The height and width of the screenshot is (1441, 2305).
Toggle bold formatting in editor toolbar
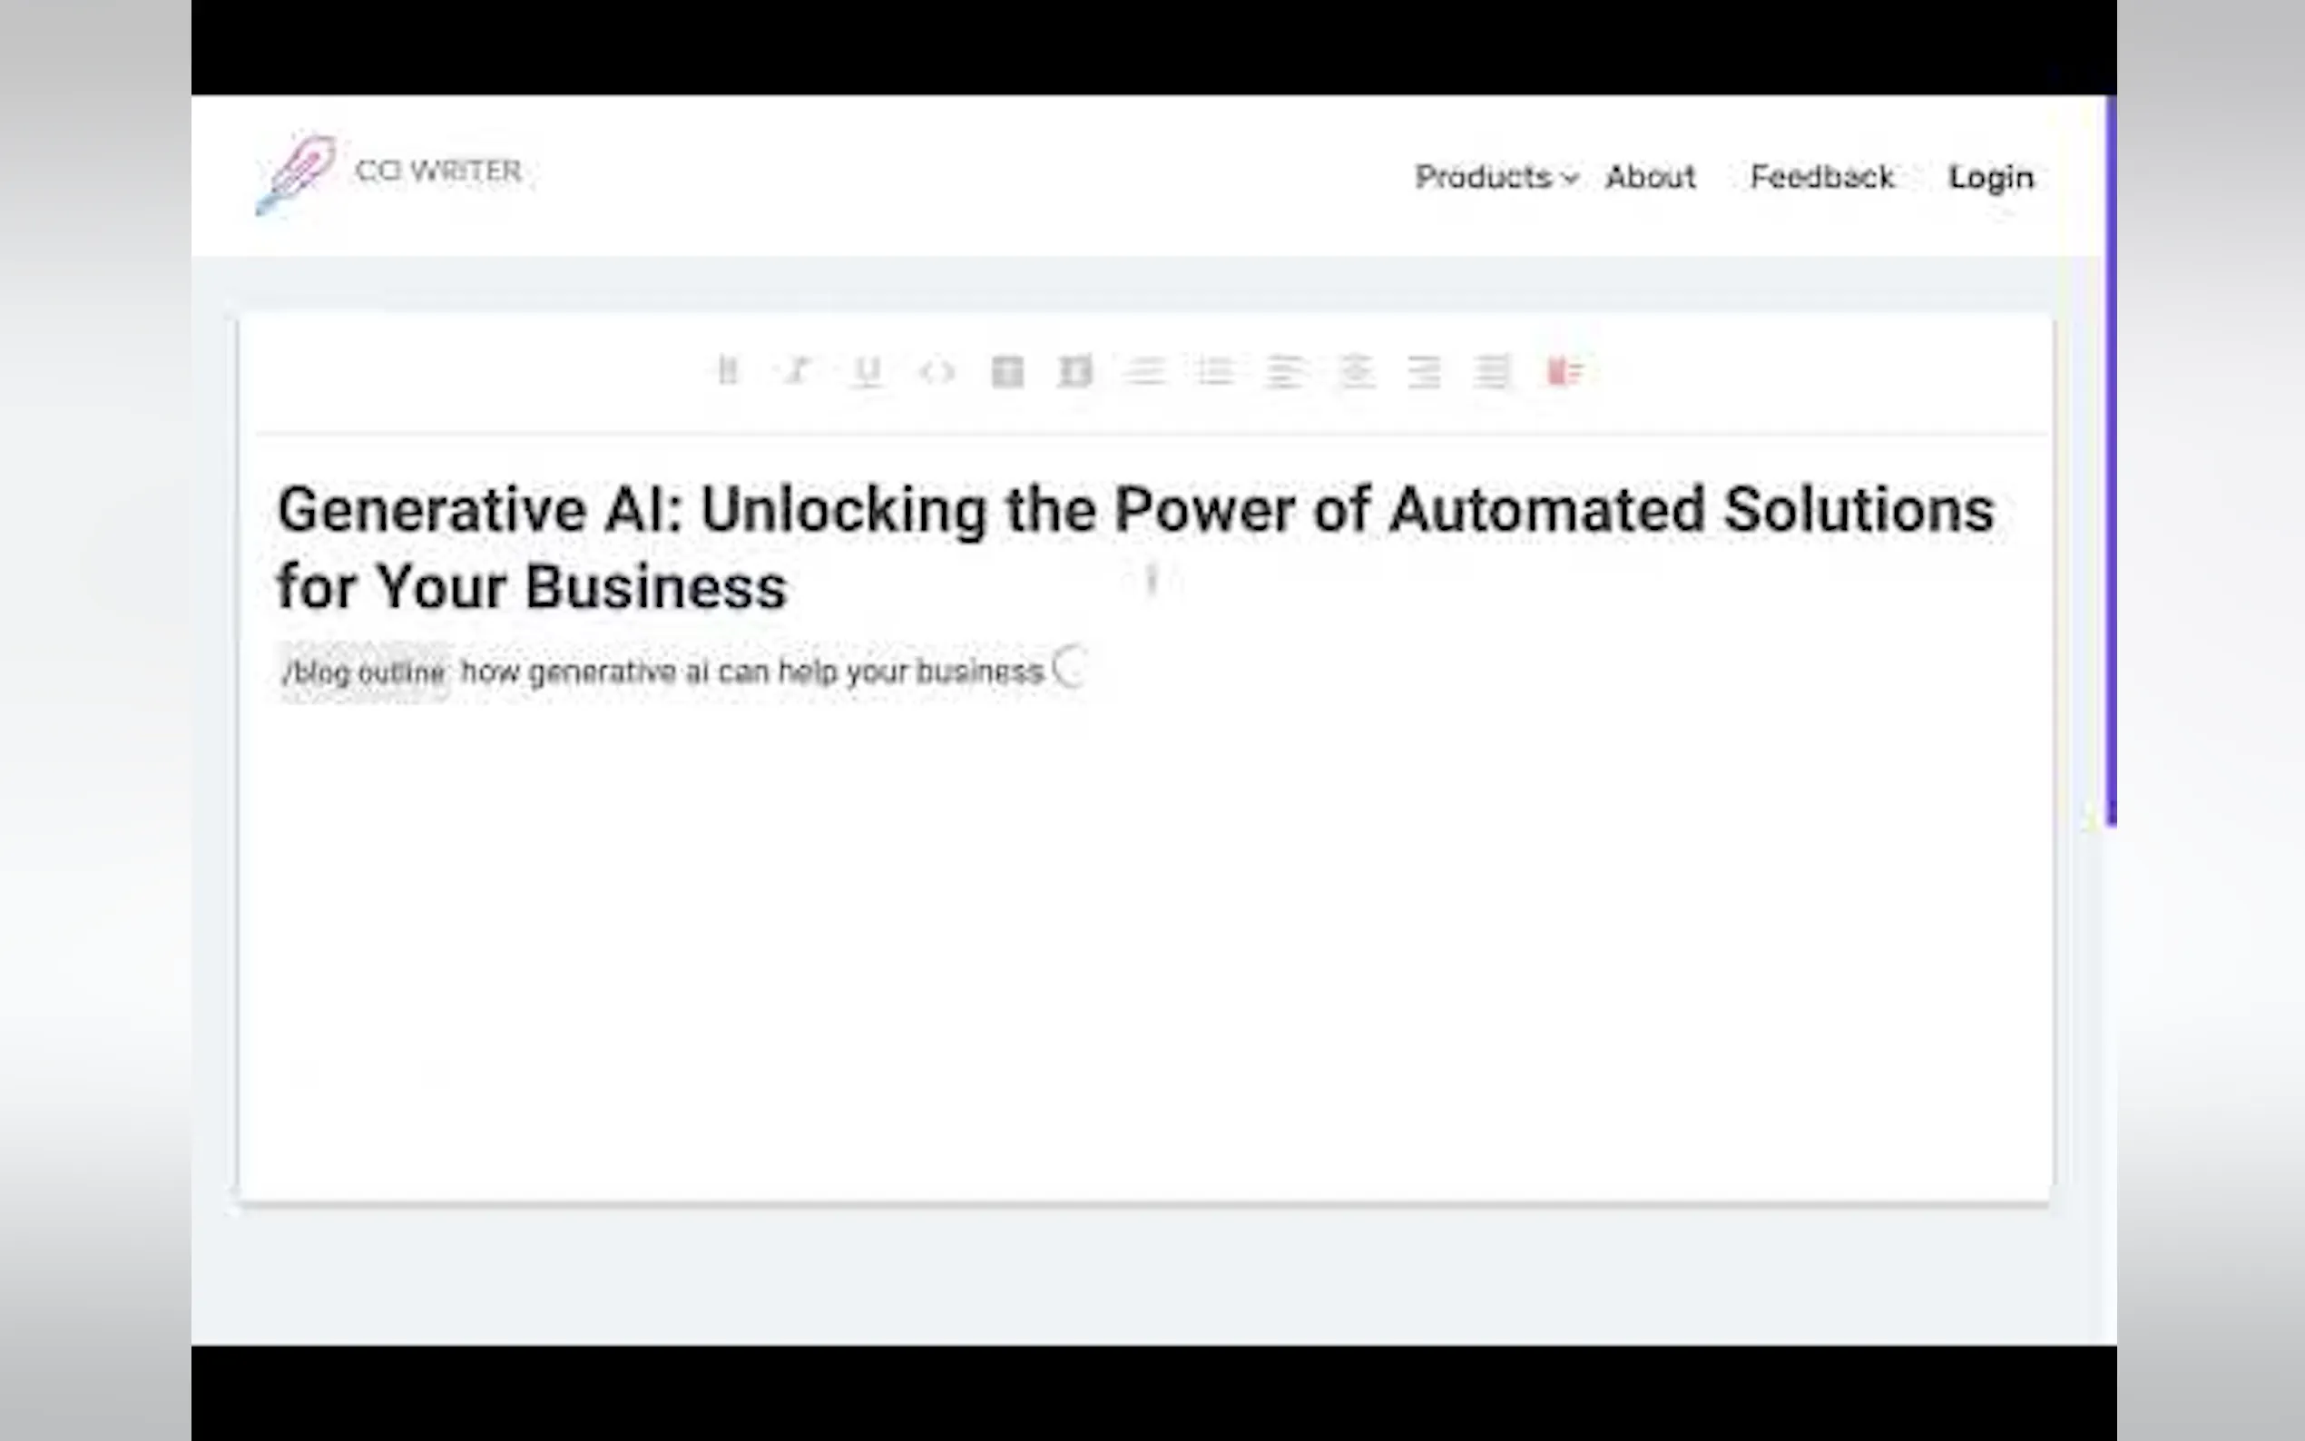[728, 371]
